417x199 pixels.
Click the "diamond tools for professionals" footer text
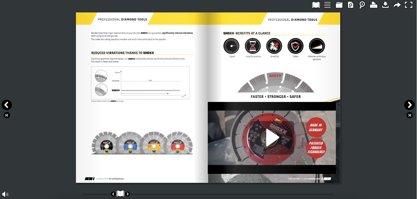(110, 179)
